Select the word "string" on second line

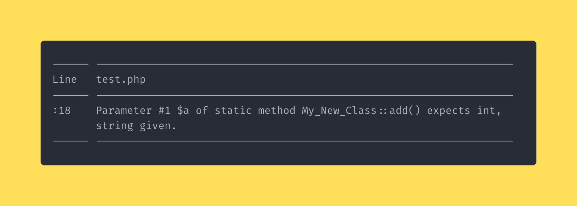pyautogui.click(x=115, y=126)
